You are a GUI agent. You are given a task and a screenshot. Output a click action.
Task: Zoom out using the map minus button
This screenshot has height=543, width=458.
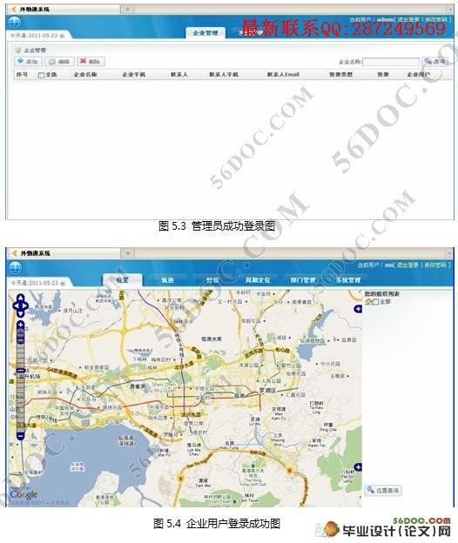pos(20,436)
